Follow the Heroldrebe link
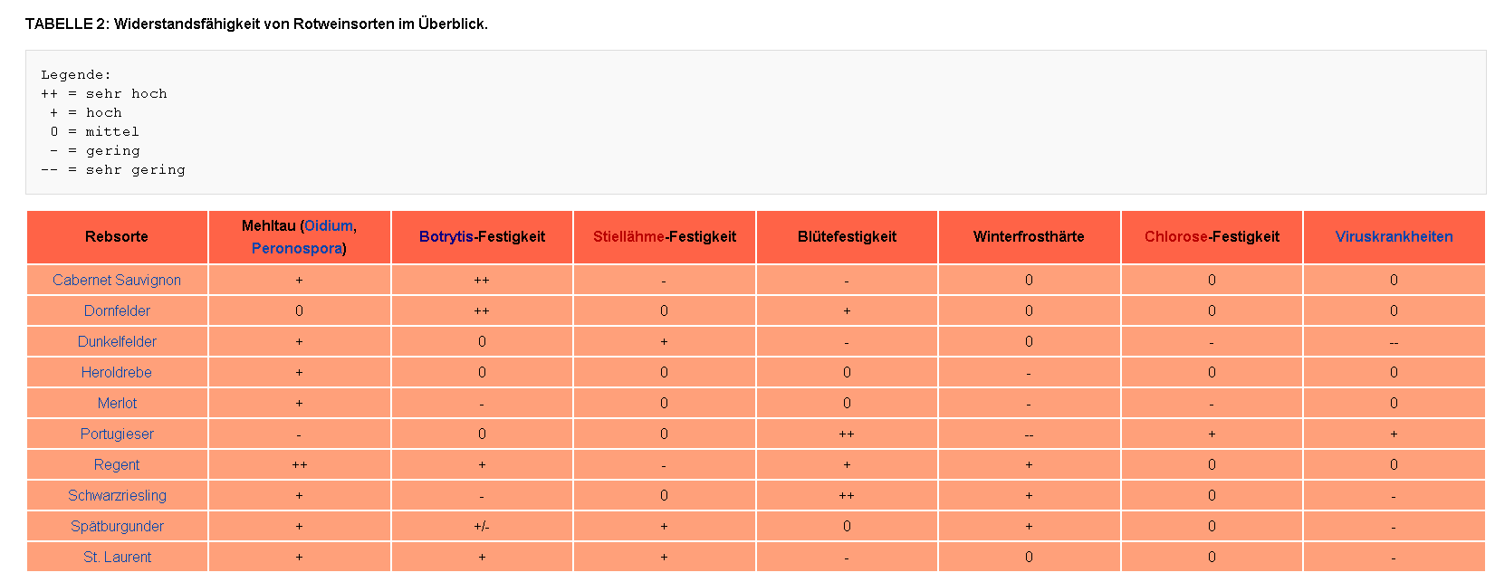Viewport: 1495px width, 582px height. pos(117,373)
